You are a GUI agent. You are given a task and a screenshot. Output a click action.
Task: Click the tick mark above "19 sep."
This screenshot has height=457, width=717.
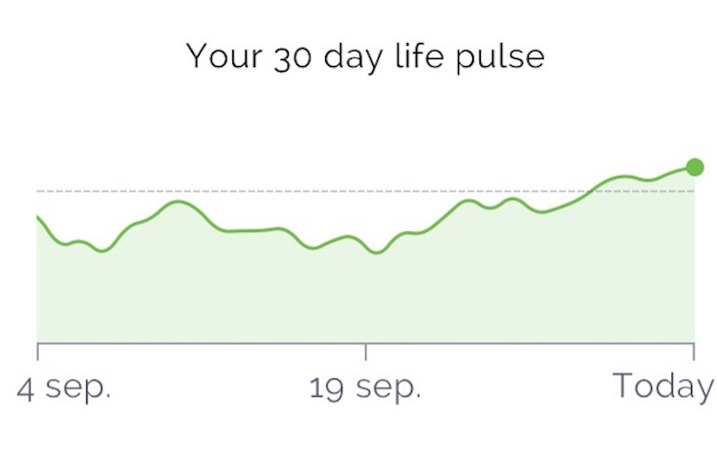tap(365, 351)
